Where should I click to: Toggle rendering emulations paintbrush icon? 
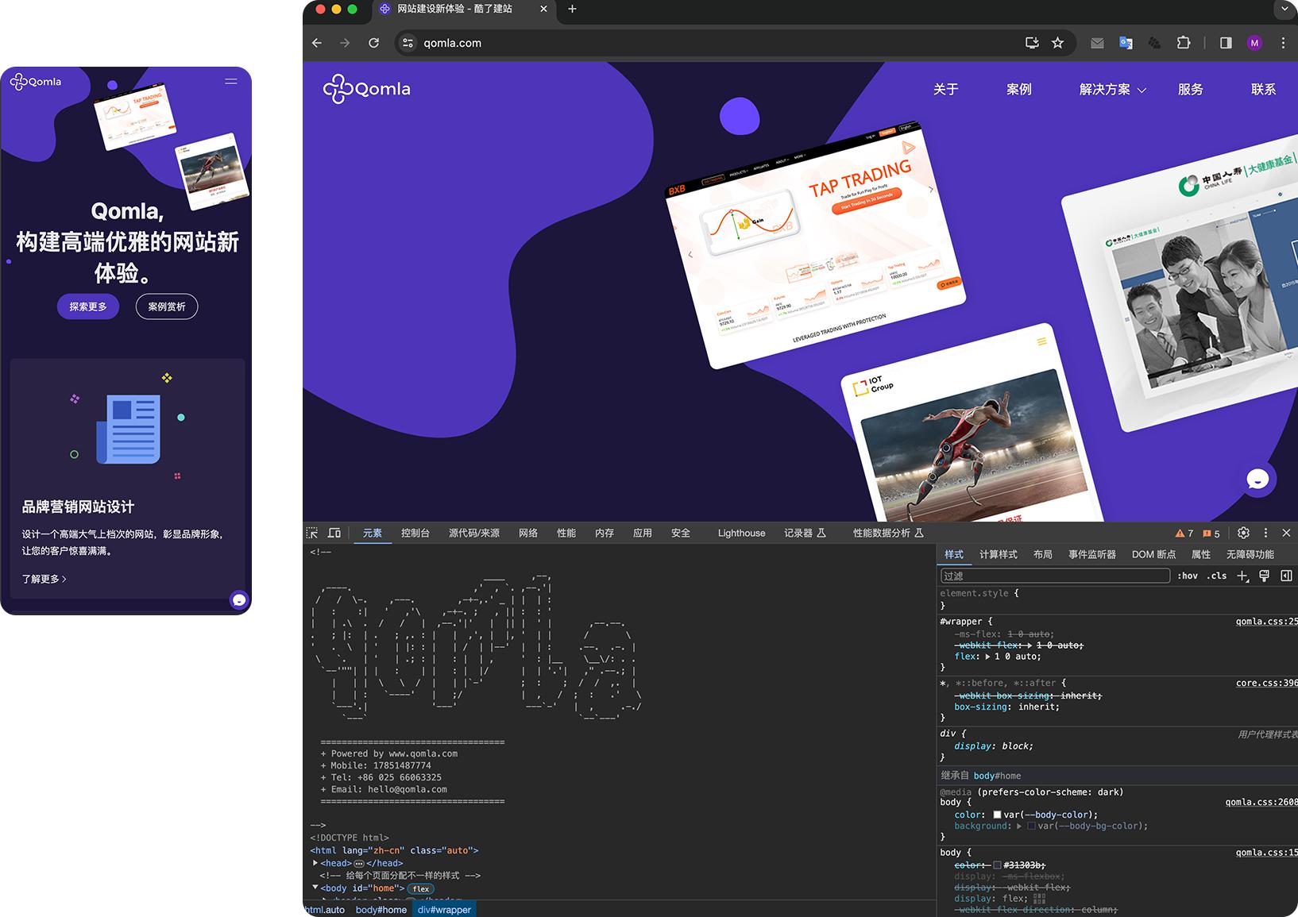[x=1265, y=576]
